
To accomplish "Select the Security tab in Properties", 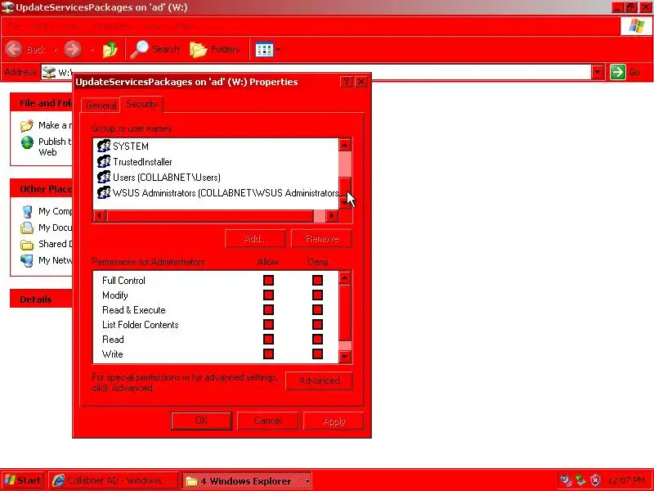I will pyautogui.click(x=141, y=104).
